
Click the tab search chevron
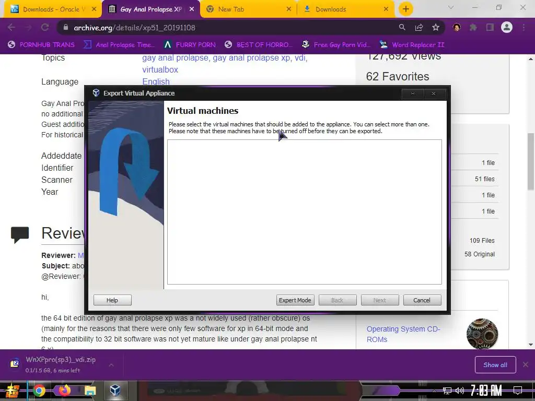coord(451,7)
